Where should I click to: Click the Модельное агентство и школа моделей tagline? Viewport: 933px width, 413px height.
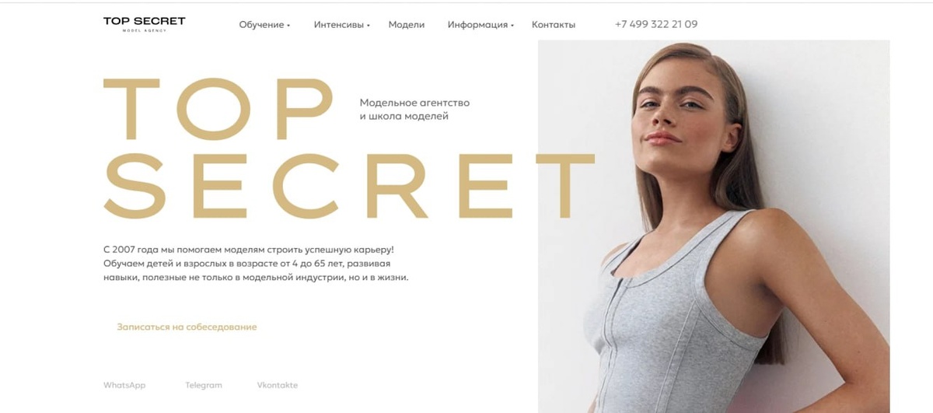tap(415, 110)
